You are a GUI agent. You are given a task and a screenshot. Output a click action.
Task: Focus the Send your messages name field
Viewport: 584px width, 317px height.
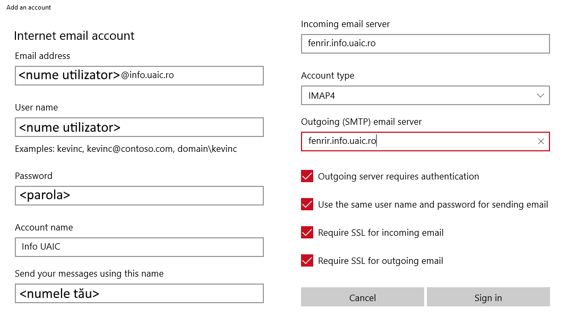pos(139,293)
